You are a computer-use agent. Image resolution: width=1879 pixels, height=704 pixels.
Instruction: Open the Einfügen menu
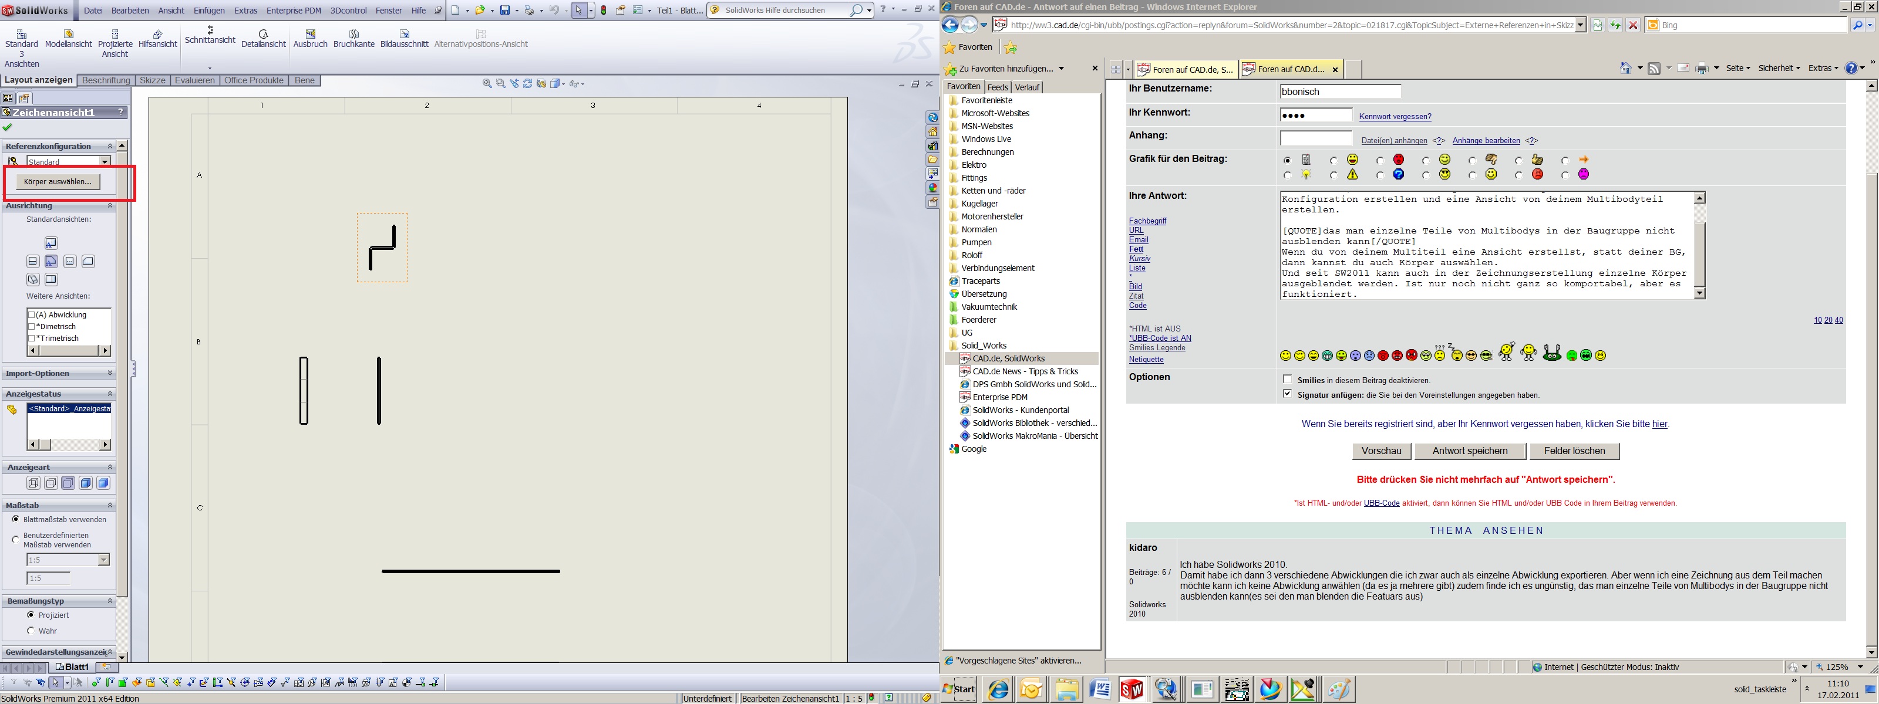(210, 10)
